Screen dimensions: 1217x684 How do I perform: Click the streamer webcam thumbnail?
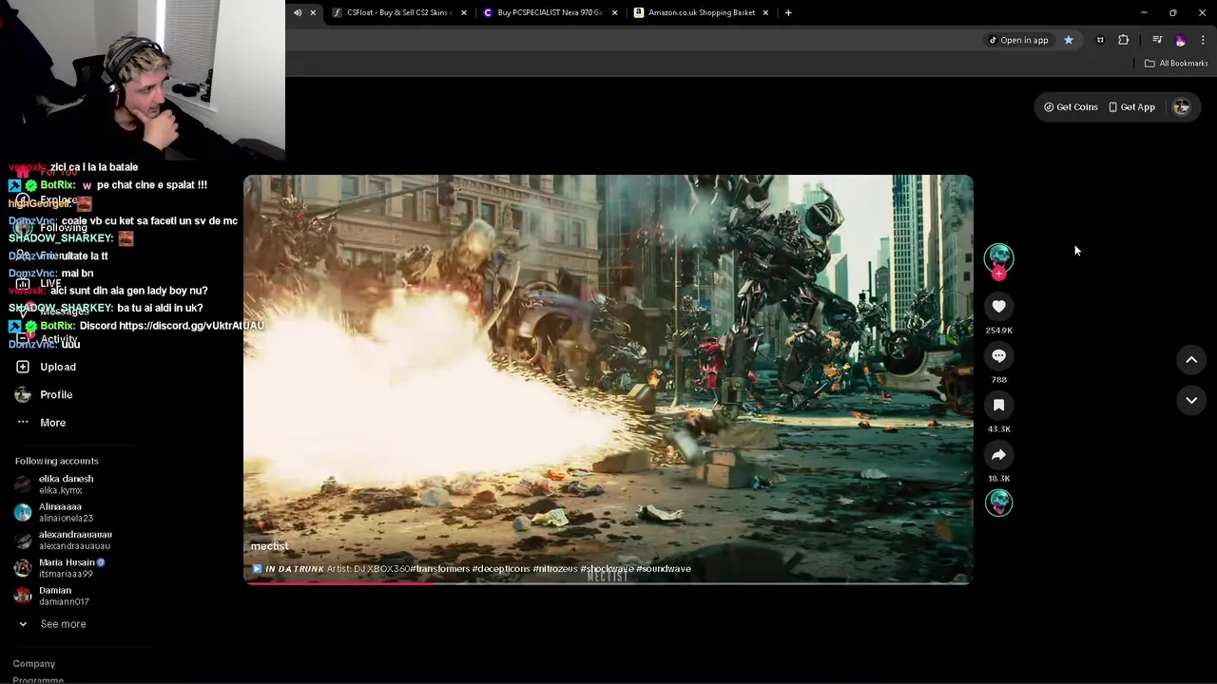[x=143, y=78]
